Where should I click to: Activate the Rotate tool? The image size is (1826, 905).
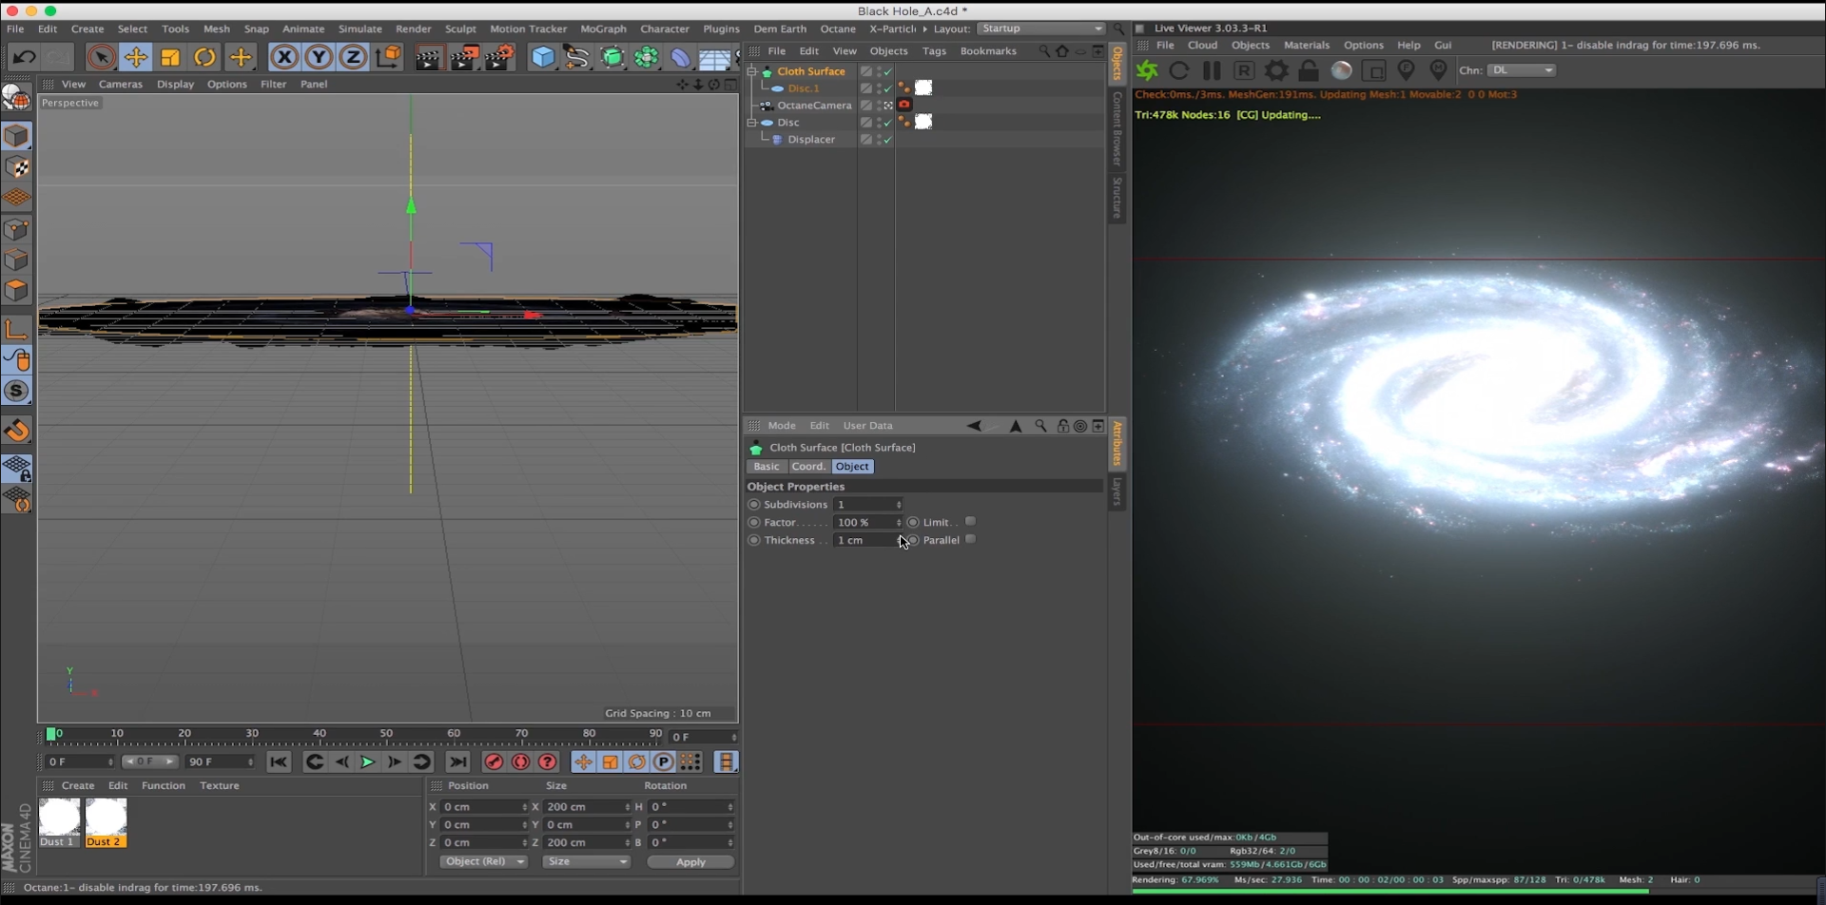click(204, 57)
